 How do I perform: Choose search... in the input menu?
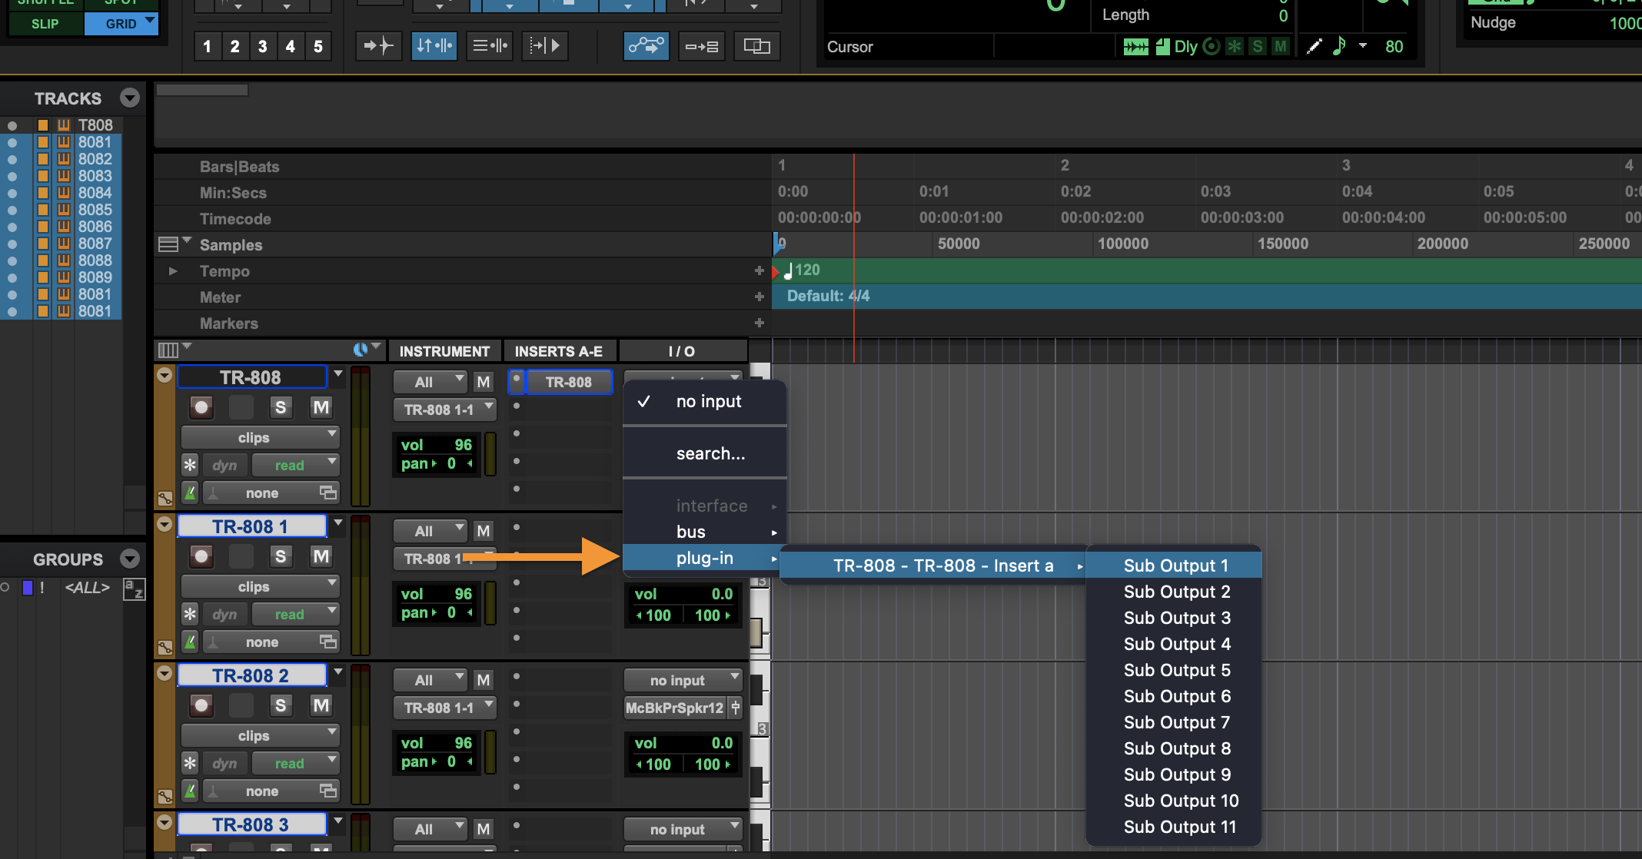pyautogui.click(x=704, y=453)
